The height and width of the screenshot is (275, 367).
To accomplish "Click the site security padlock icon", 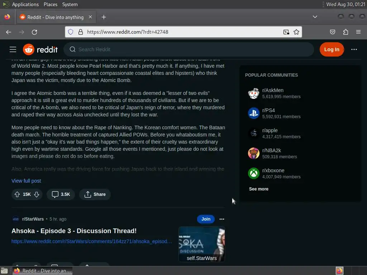I will (81, 32).
